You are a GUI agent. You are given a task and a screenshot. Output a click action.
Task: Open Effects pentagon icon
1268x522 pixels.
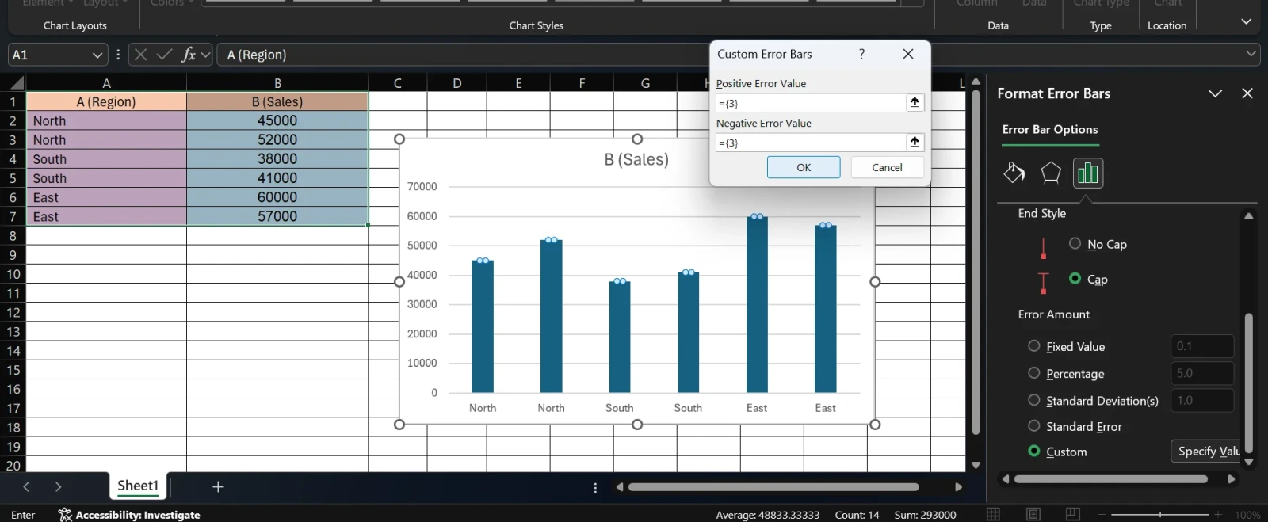click(1051, 173)
